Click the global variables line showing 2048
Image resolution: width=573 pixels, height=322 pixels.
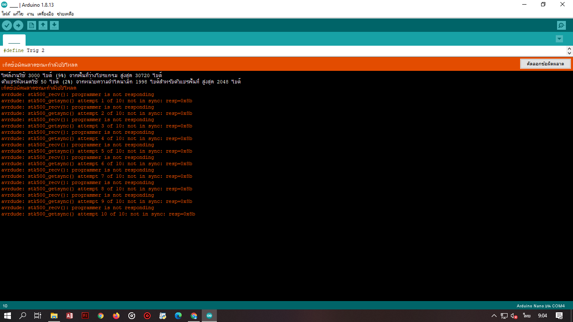tap(121, 82)
